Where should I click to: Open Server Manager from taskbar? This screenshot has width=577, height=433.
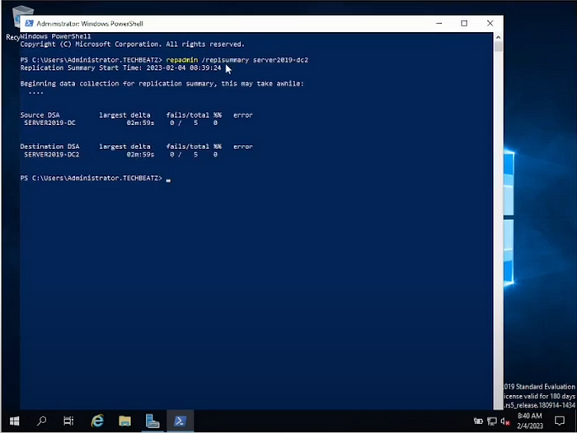click(x=152, y=421)
